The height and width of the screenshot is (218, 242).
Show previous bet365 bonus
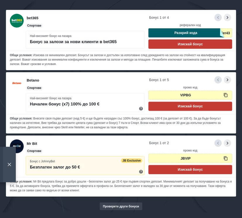pos(218,18)
